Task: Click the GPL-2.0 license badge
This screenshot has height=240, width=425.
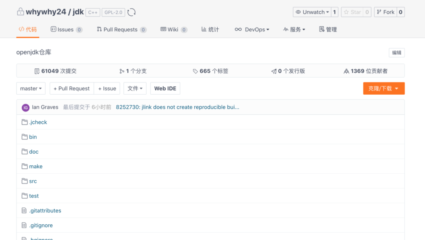Action: pos(113,13)
